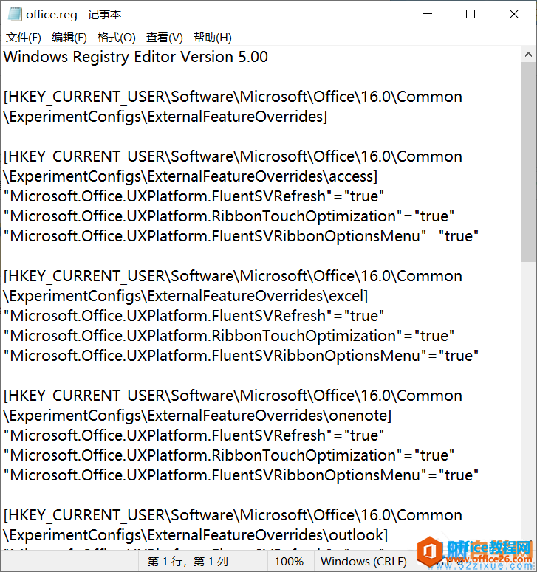Click 'Windows (CRLF)' in status bar
Viewport: 537px width, 572px height.
tap(363, 561)
